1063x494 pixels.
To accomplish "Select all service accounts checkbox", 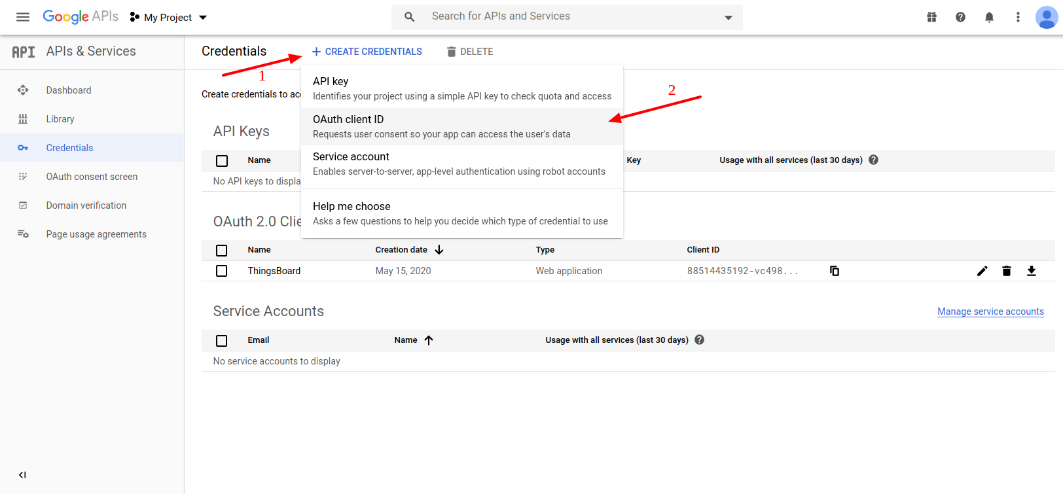I will pyautogui.click(x=222, y=340).
